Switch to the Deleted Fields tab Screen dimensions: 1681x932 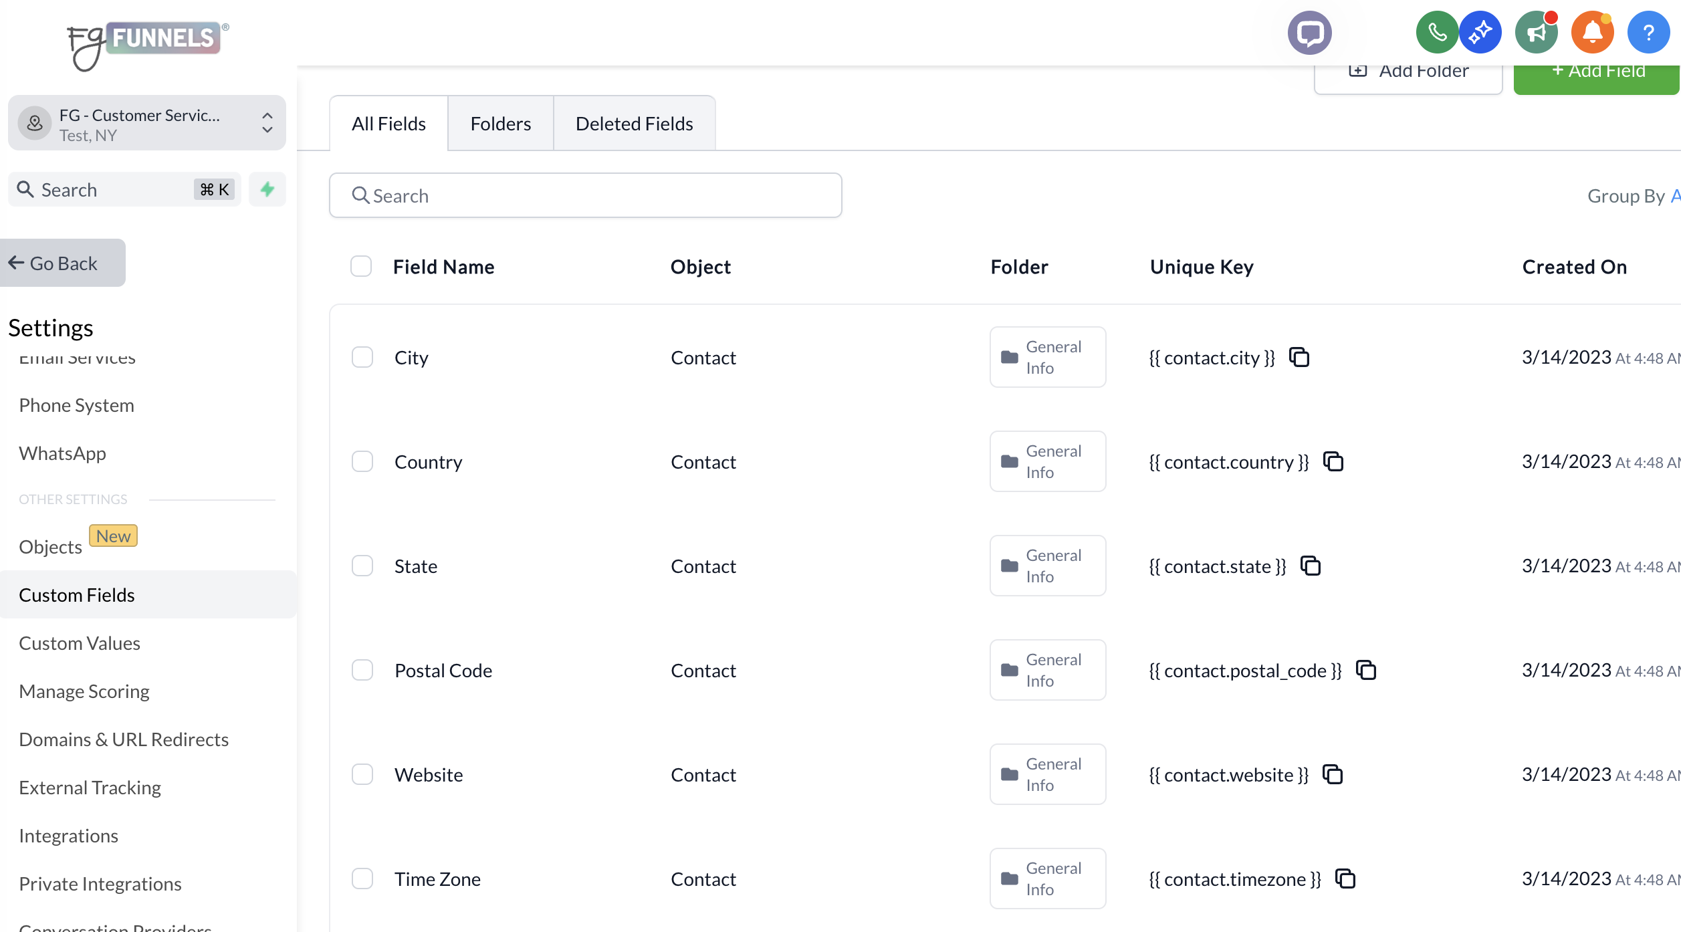point(634,124)
